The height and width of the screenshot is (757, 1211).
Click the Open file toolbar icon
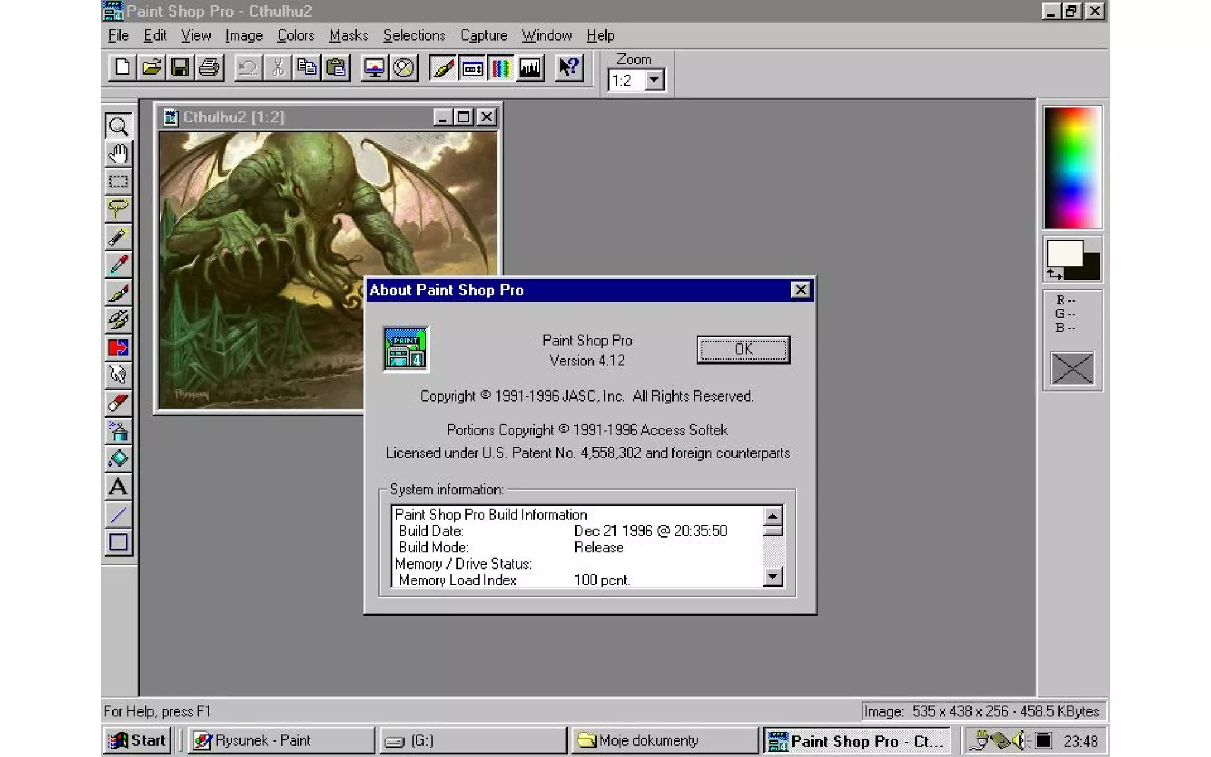(x=151, y=67)
